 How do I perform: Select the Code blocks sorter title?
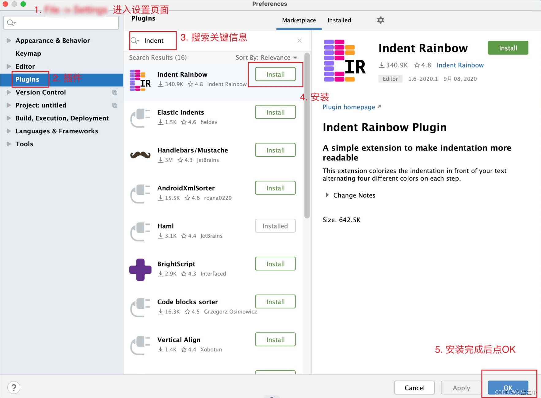(x=188, y=302)
